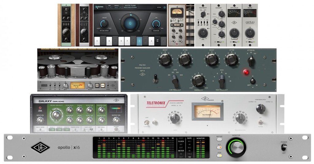314x164 pixels.
Task: Click the large knob on green preamp strip
Action: click(x=66, y=32)
